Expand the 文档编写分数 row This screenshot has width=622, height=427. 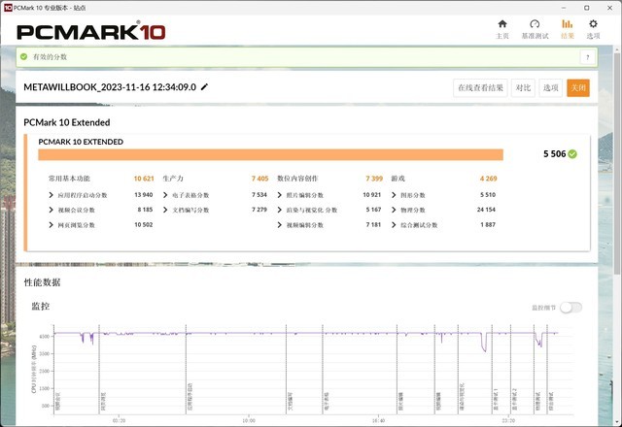[x=165, y=210]
